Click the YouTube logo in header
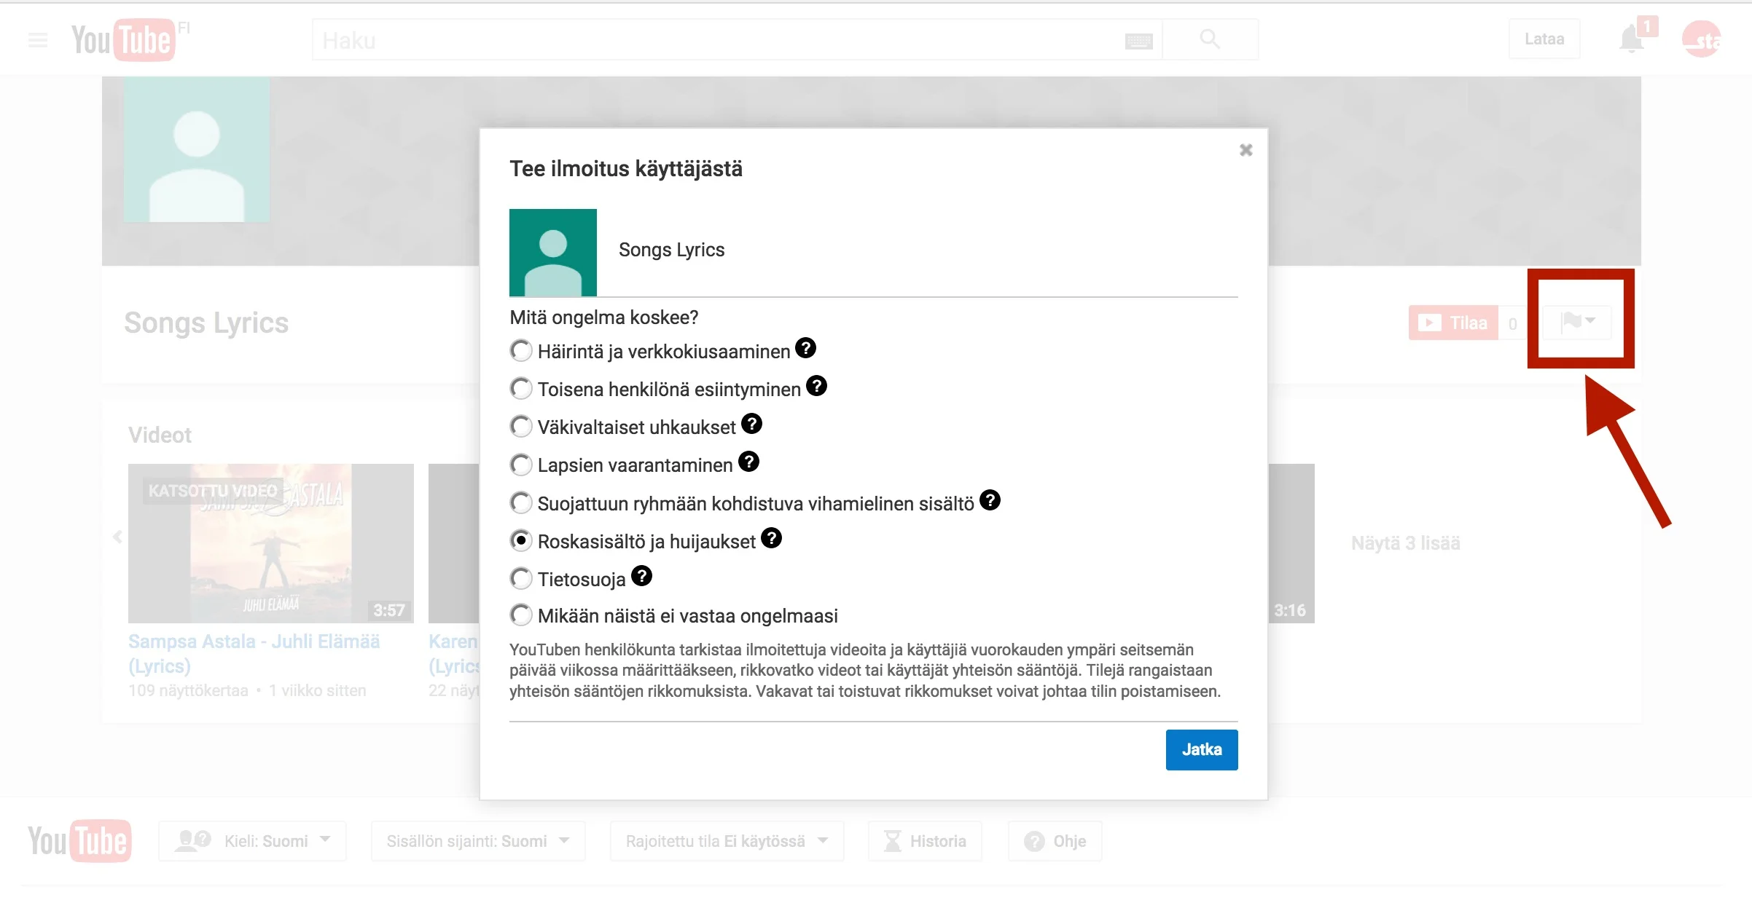 (x=124, y=40)
